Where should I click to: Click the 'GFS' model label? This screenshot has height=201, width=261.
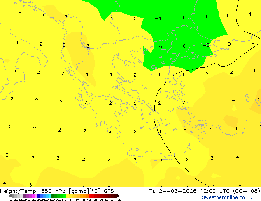tap(109, 191)
